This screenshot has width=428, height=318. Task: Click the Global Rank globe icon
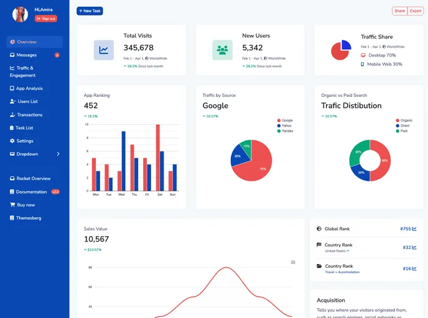[319, 229]
